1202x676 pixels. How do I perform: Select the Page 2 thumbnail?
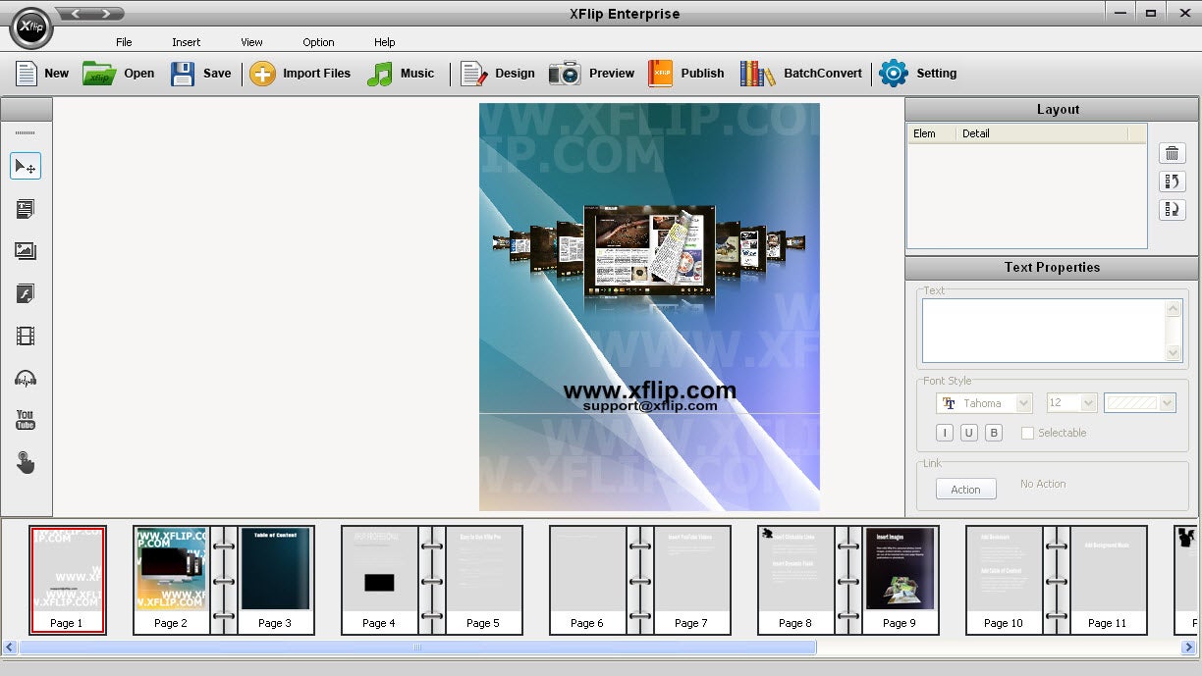pos(171,580)
